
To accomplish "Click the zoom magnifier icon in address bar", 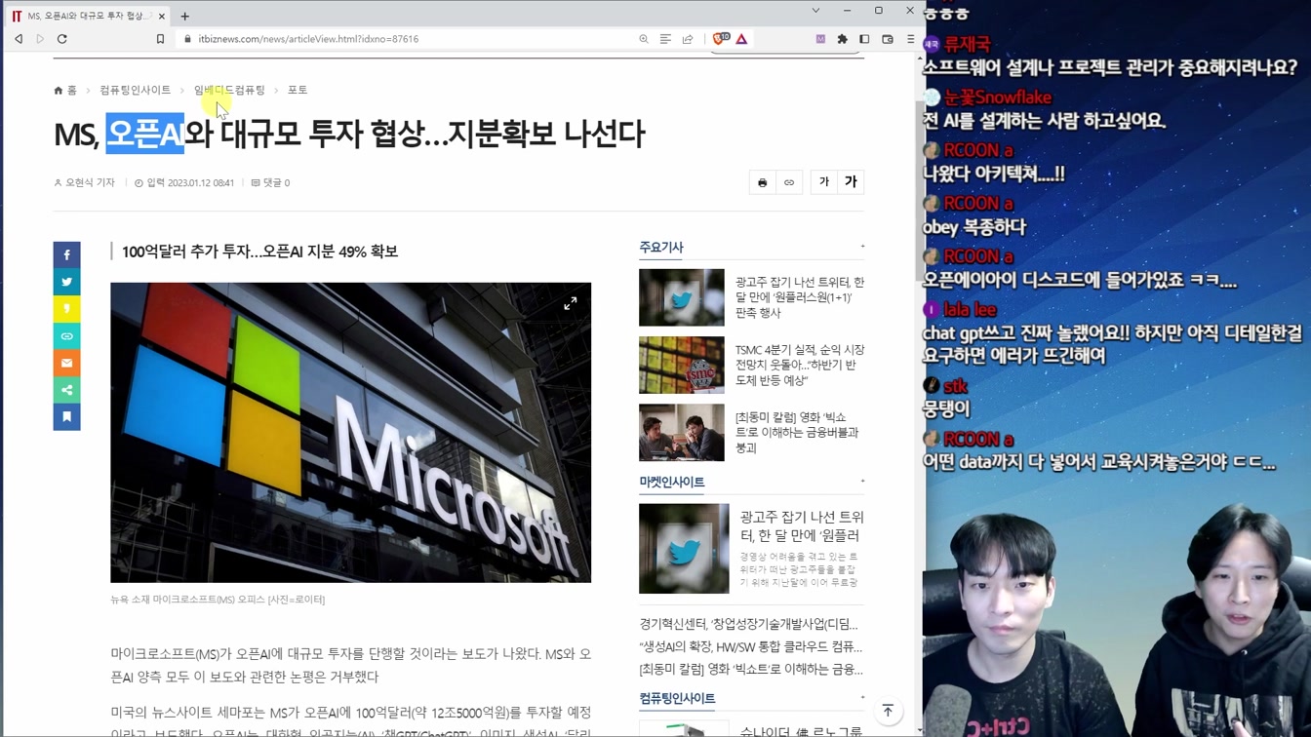I will tap(644, 39).
